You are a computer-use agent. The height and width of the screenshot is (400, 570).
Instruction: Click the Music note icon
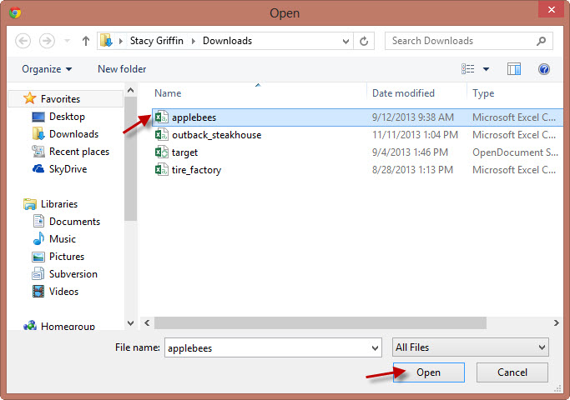(x=38, y=238)
